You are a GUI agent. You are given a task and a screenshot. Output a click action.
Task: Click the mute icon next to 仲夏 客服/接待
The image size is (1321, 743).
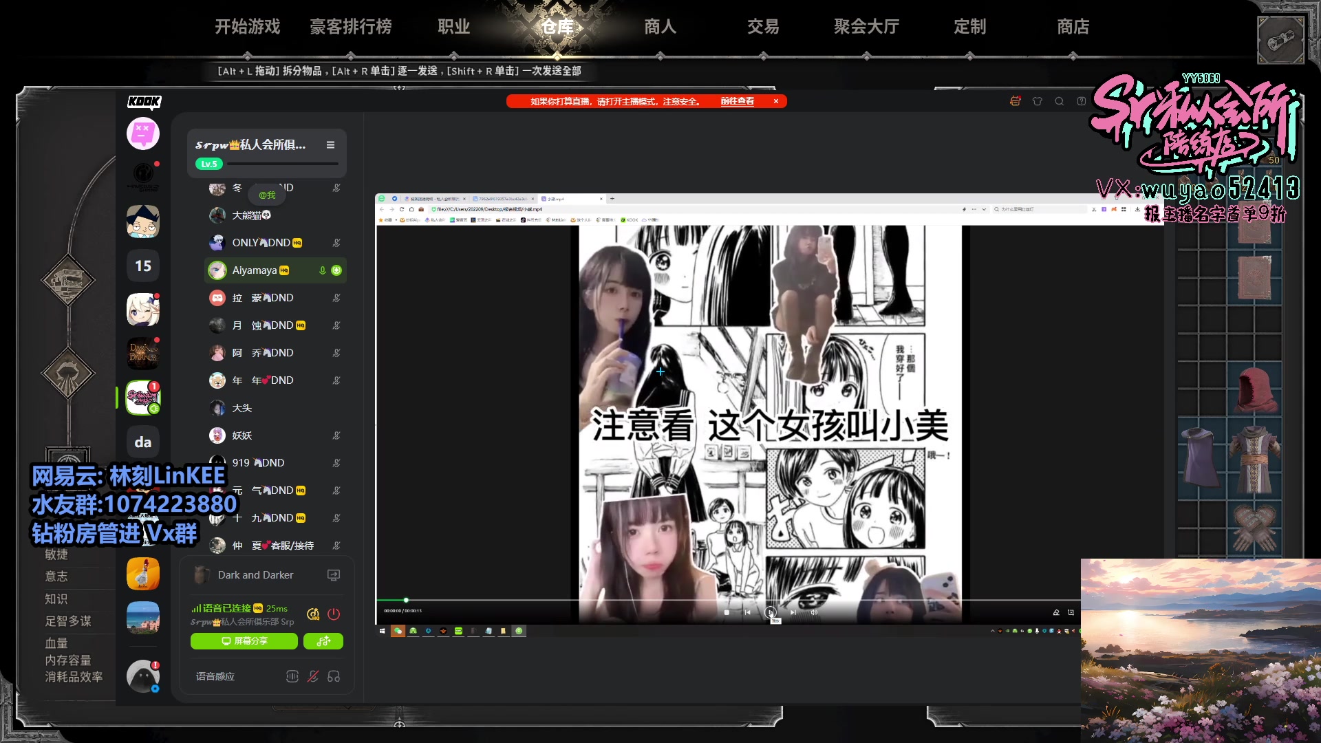click(x=336, y=546)
